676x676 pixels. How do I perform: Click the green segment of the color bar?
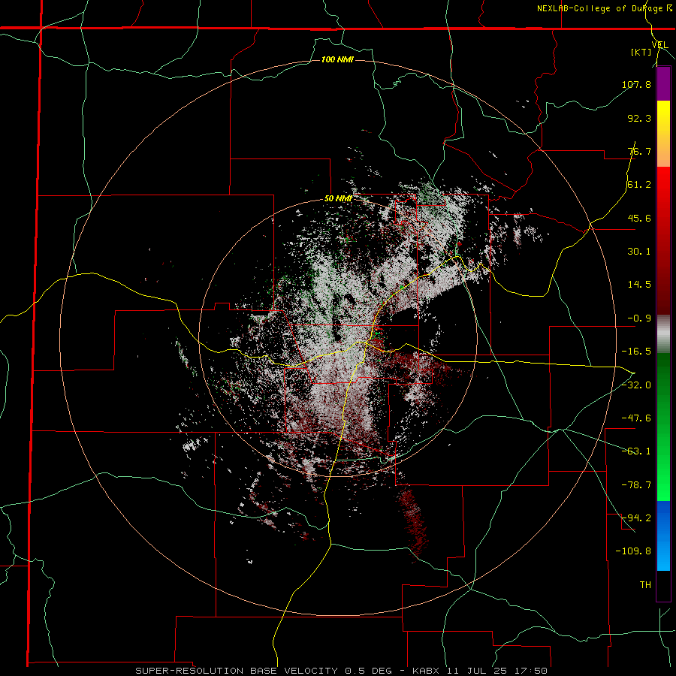663,427
